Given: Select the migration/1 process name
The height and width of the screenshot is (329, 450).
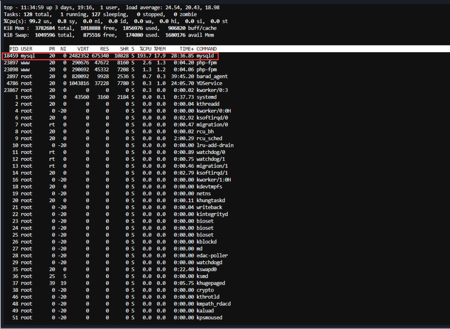Looking at the screenshot, I should click(212, 166).
